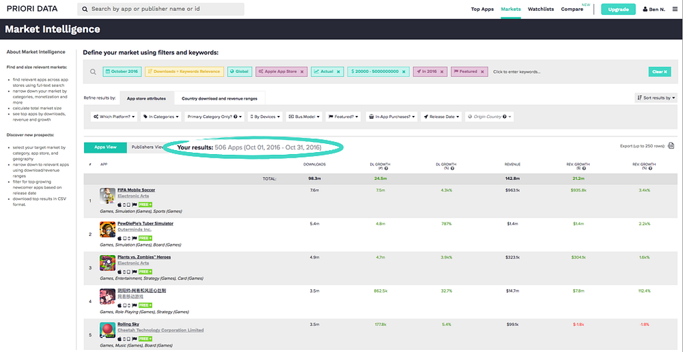Click the Revenue column header
This screenshot has height=352, width=683.
tap(512, 164)
